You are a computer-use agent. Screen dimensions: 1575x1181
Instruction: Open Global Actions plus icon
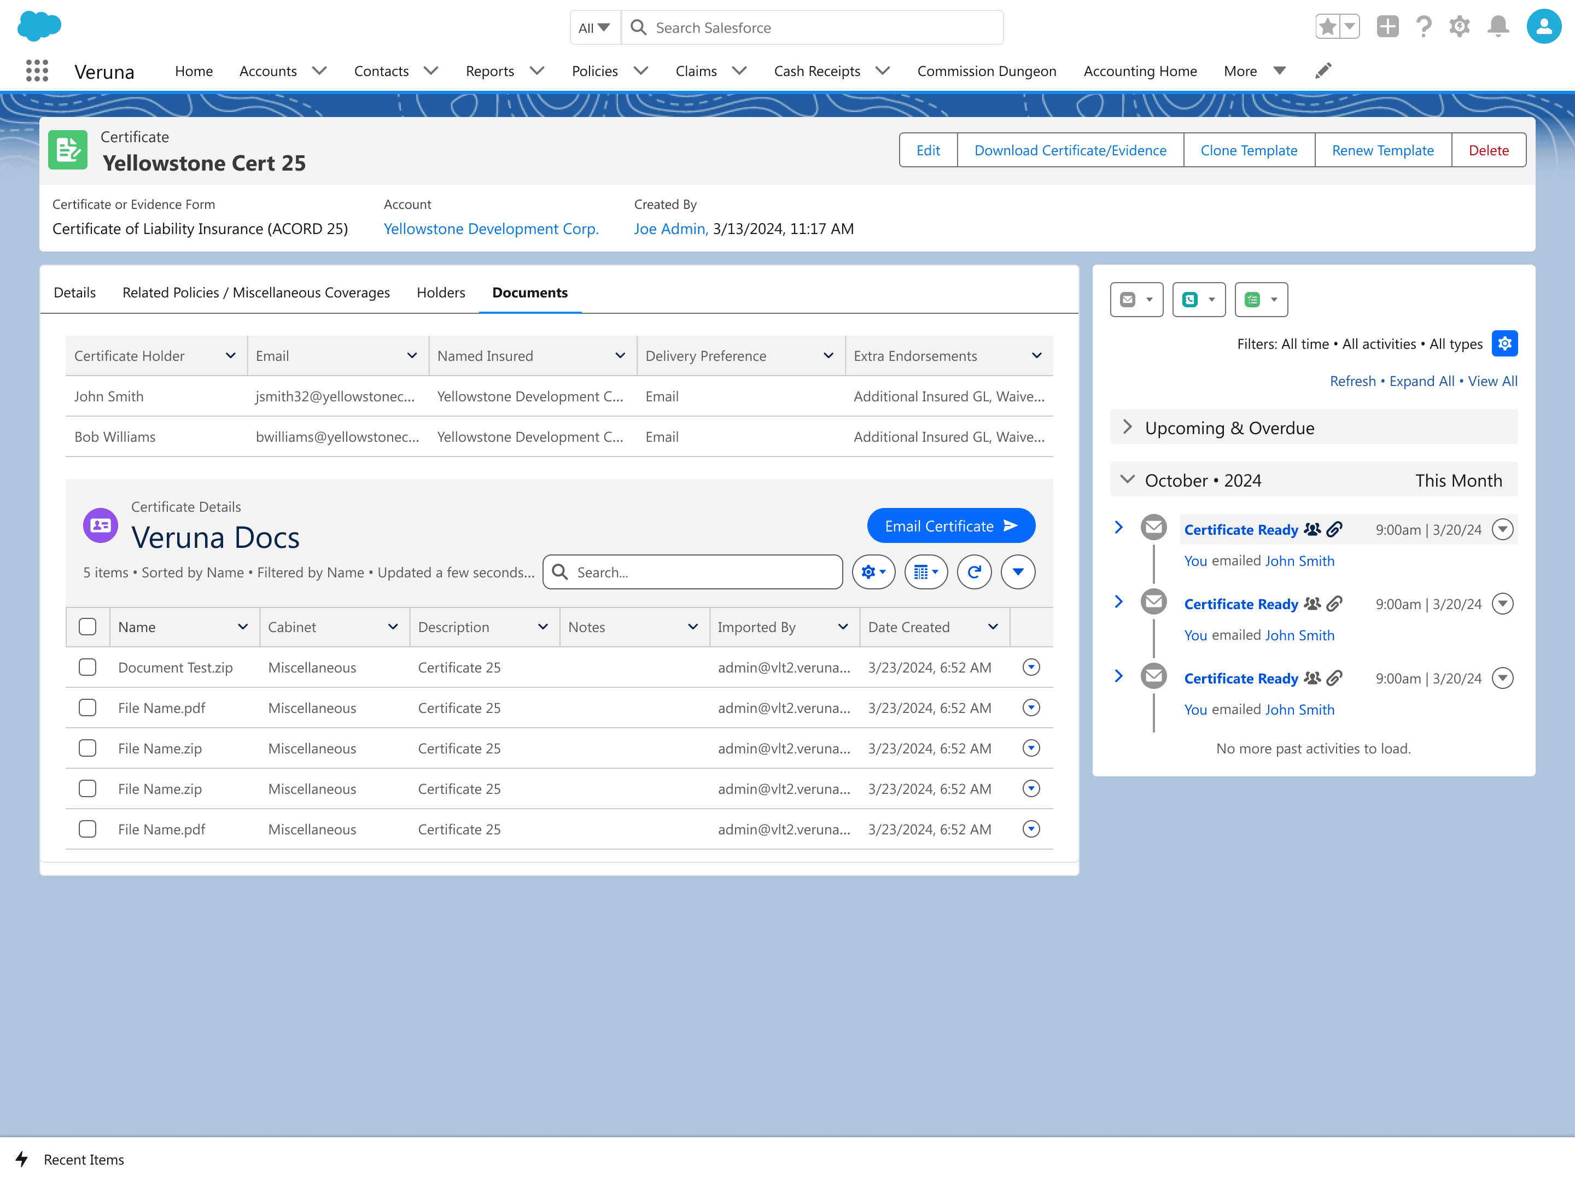click(x=1387, y=27)
